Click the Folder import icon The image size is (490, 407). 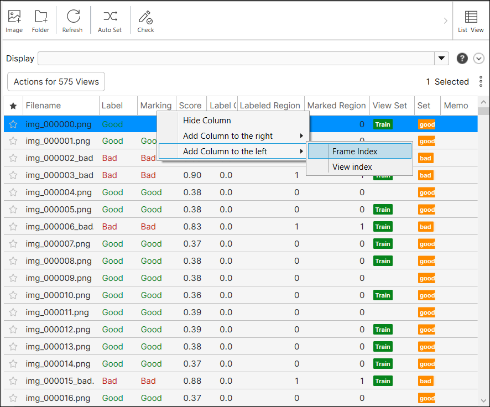point(40,17)
